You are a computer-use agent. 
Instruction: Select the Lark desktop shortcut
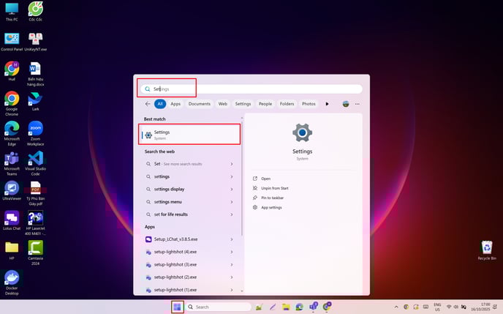click(x=35, y=99)
